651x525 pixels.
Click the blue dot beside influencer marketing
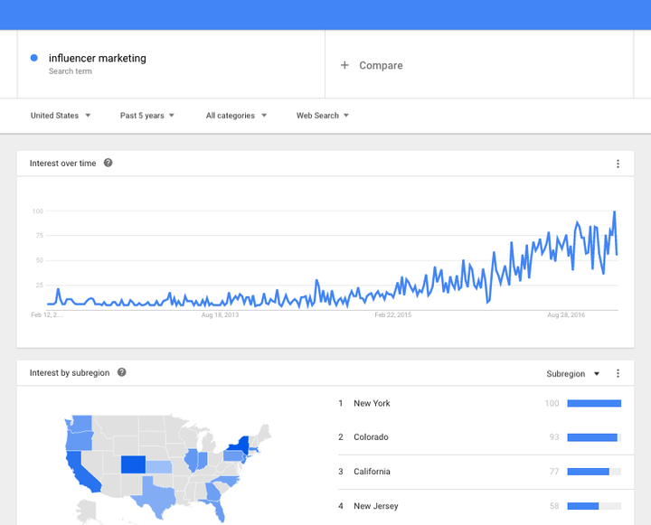(x=34, y=58)
